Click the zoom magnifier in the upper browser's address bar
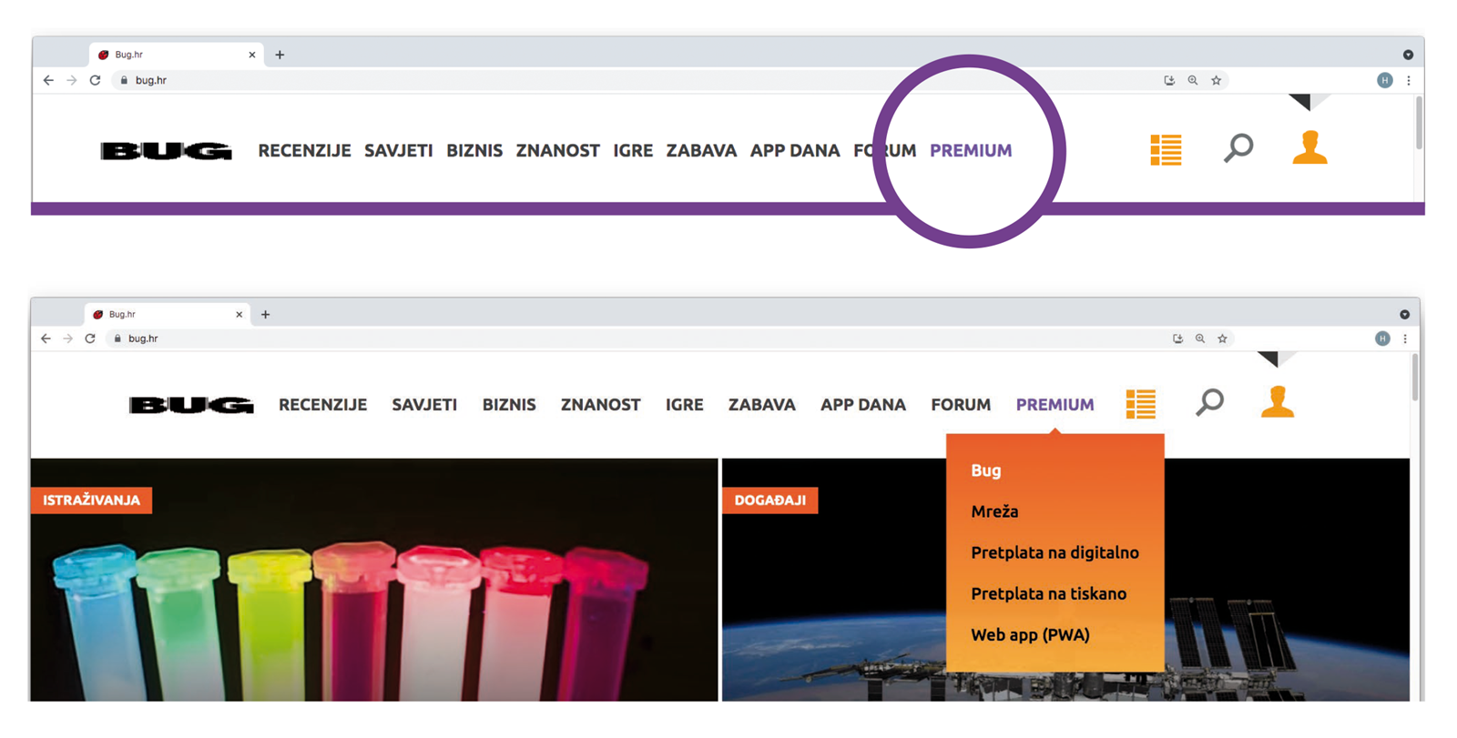The width and height of the screenshot is (1457, 738). coord(1193,80)
